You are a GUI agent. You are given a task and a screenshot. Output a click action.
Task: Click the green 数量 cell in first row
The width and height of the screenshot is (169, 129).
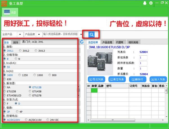point(94,90)
